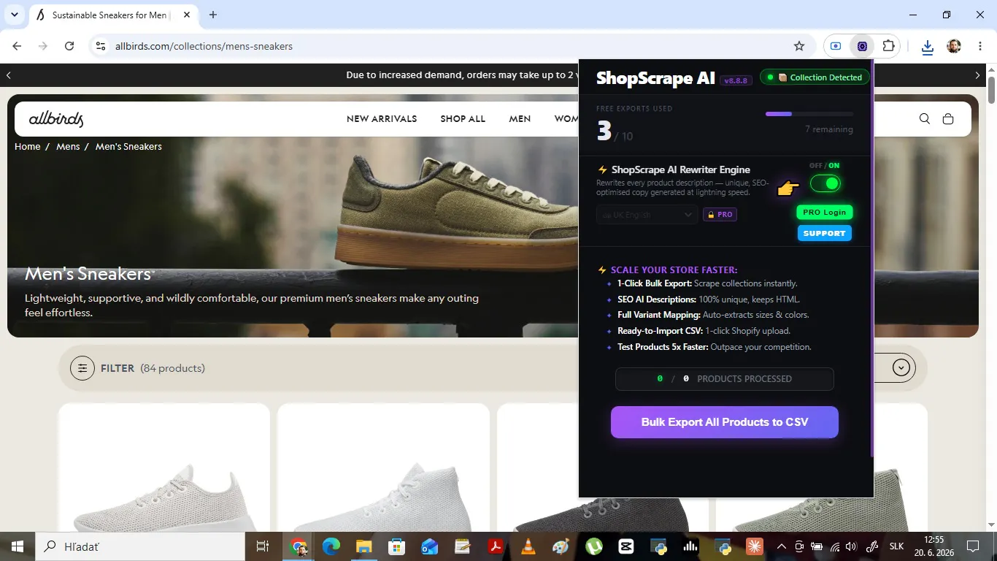Image resolution: width=997 pixels, height=561 pixels.
Task: Open the Notepad app from the taskbar
Action: coord(462,546)
